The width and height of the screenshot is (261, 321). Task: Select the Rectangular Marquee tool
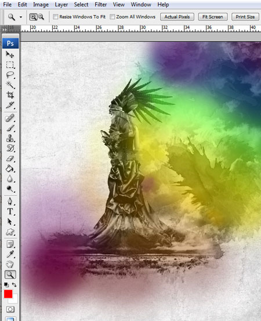(x=10, y=64)
